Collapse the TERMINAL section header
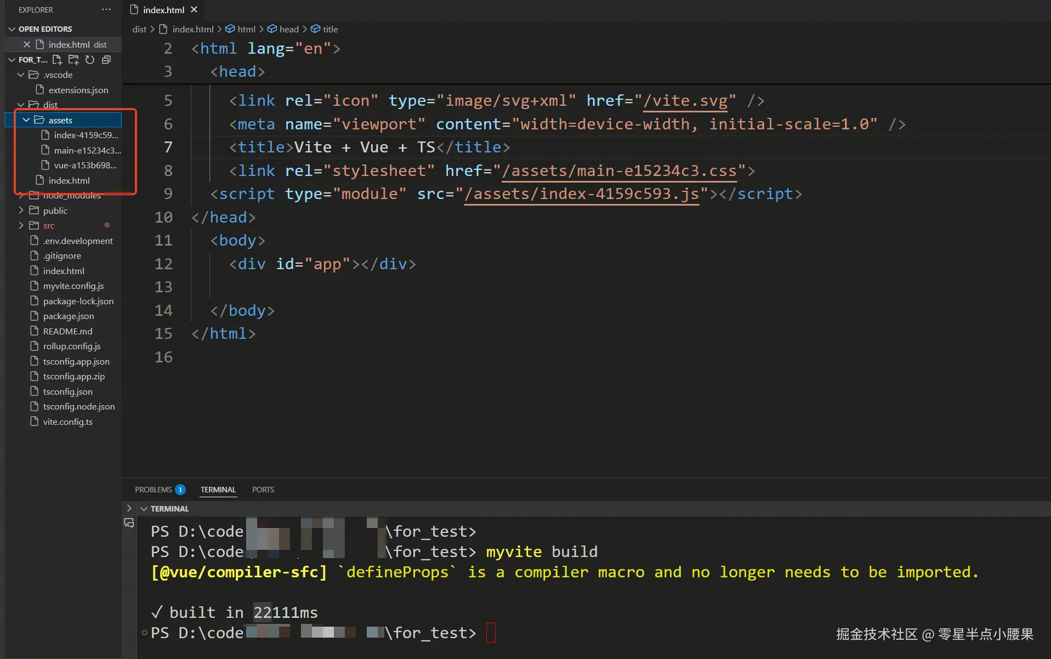This screenshot has height=659, width=1051. pos(144,509)
